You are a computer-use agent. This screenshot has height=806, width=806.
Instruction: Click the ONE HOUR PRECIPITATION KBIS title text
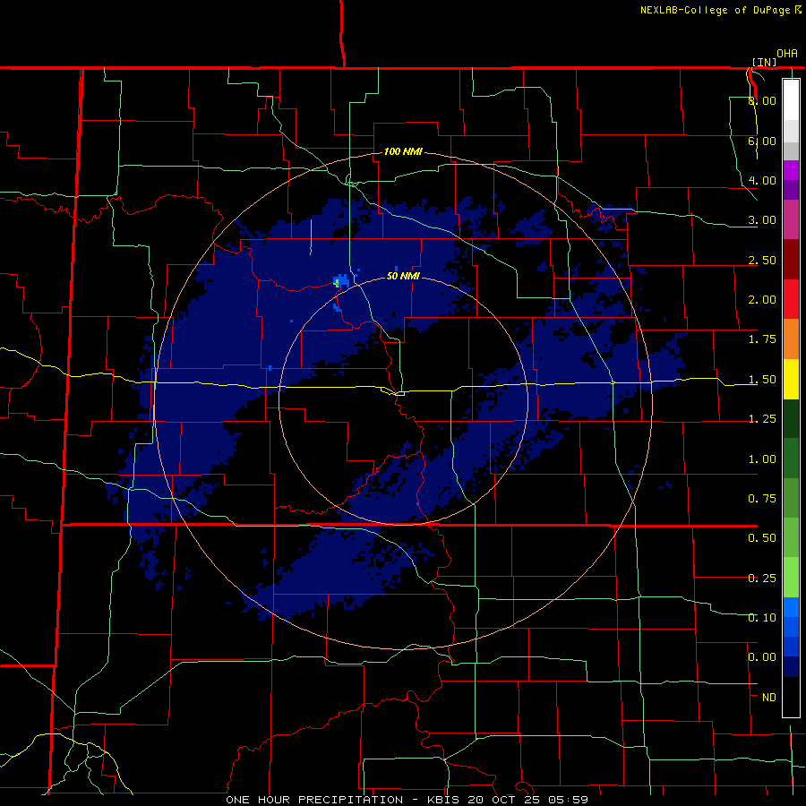pyautogui.click(x=407, y=800)
